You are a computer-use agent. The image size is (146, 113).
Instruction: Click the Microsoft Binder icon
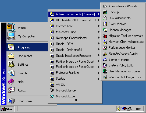point(52,90)
